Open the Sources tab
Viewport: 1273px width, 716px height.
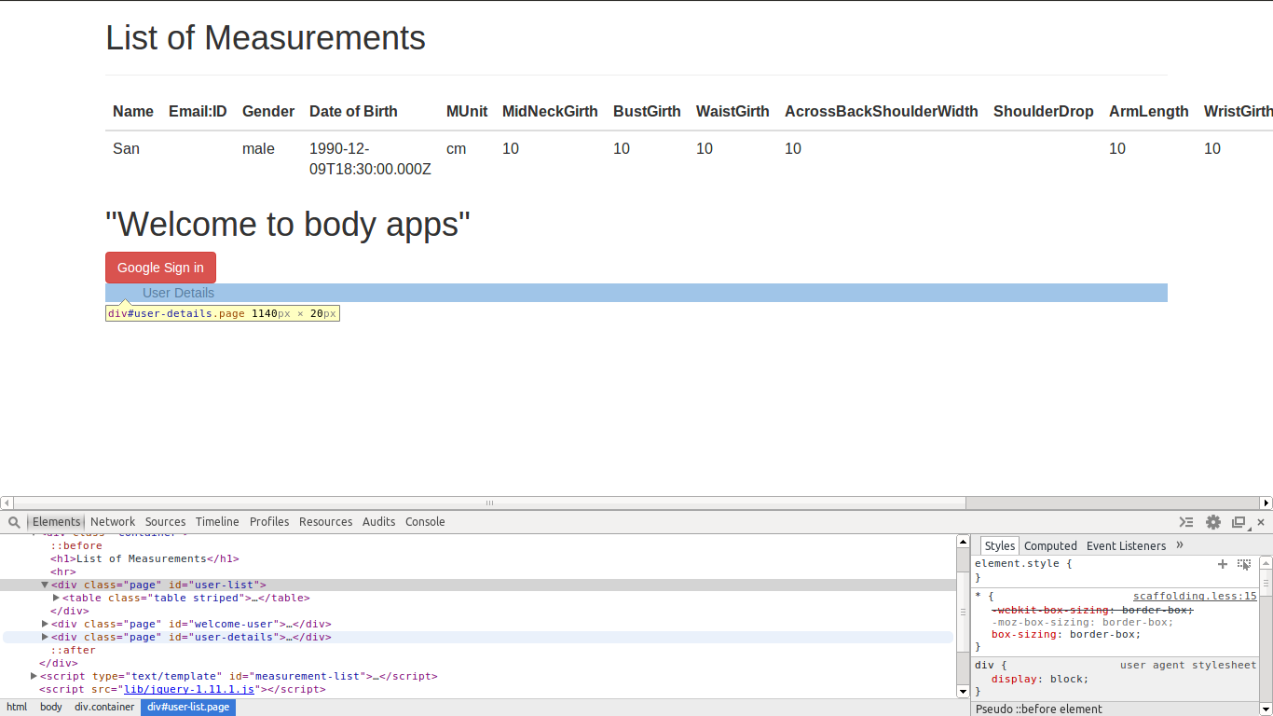click(165, 522)
